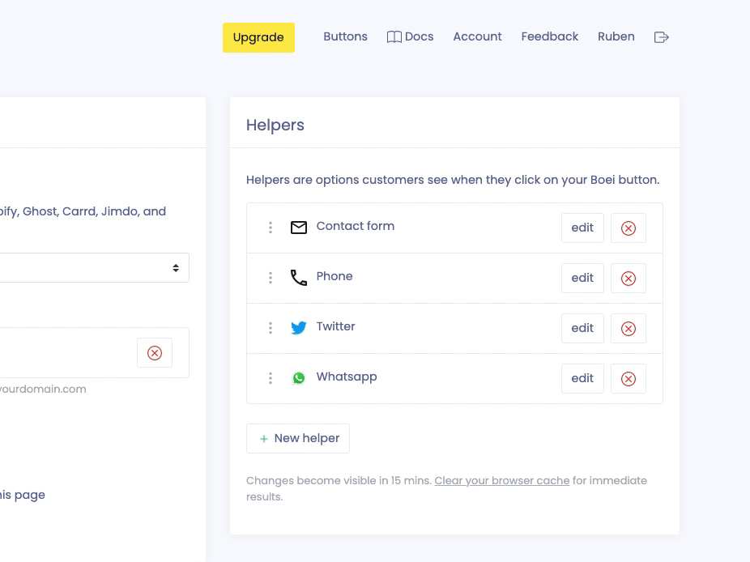Open the Buttons menu item
The image size is (750, 562).
coord(345,37)
